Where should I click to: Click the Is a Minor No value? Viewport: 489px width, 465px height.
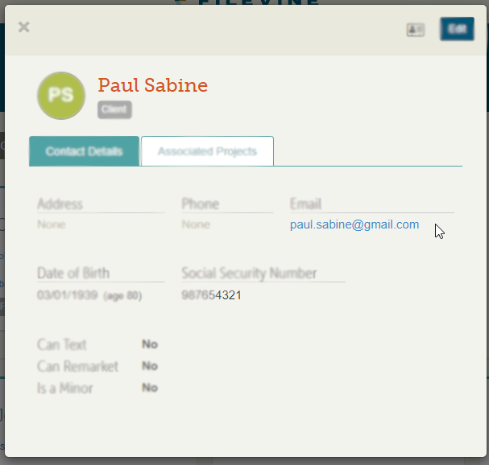point(150,388)
